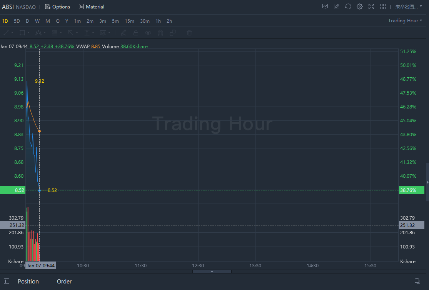Viewport: 429px width, 290px height.
Task: Click the panel layout icon beside Position
Action: [7, 281]
